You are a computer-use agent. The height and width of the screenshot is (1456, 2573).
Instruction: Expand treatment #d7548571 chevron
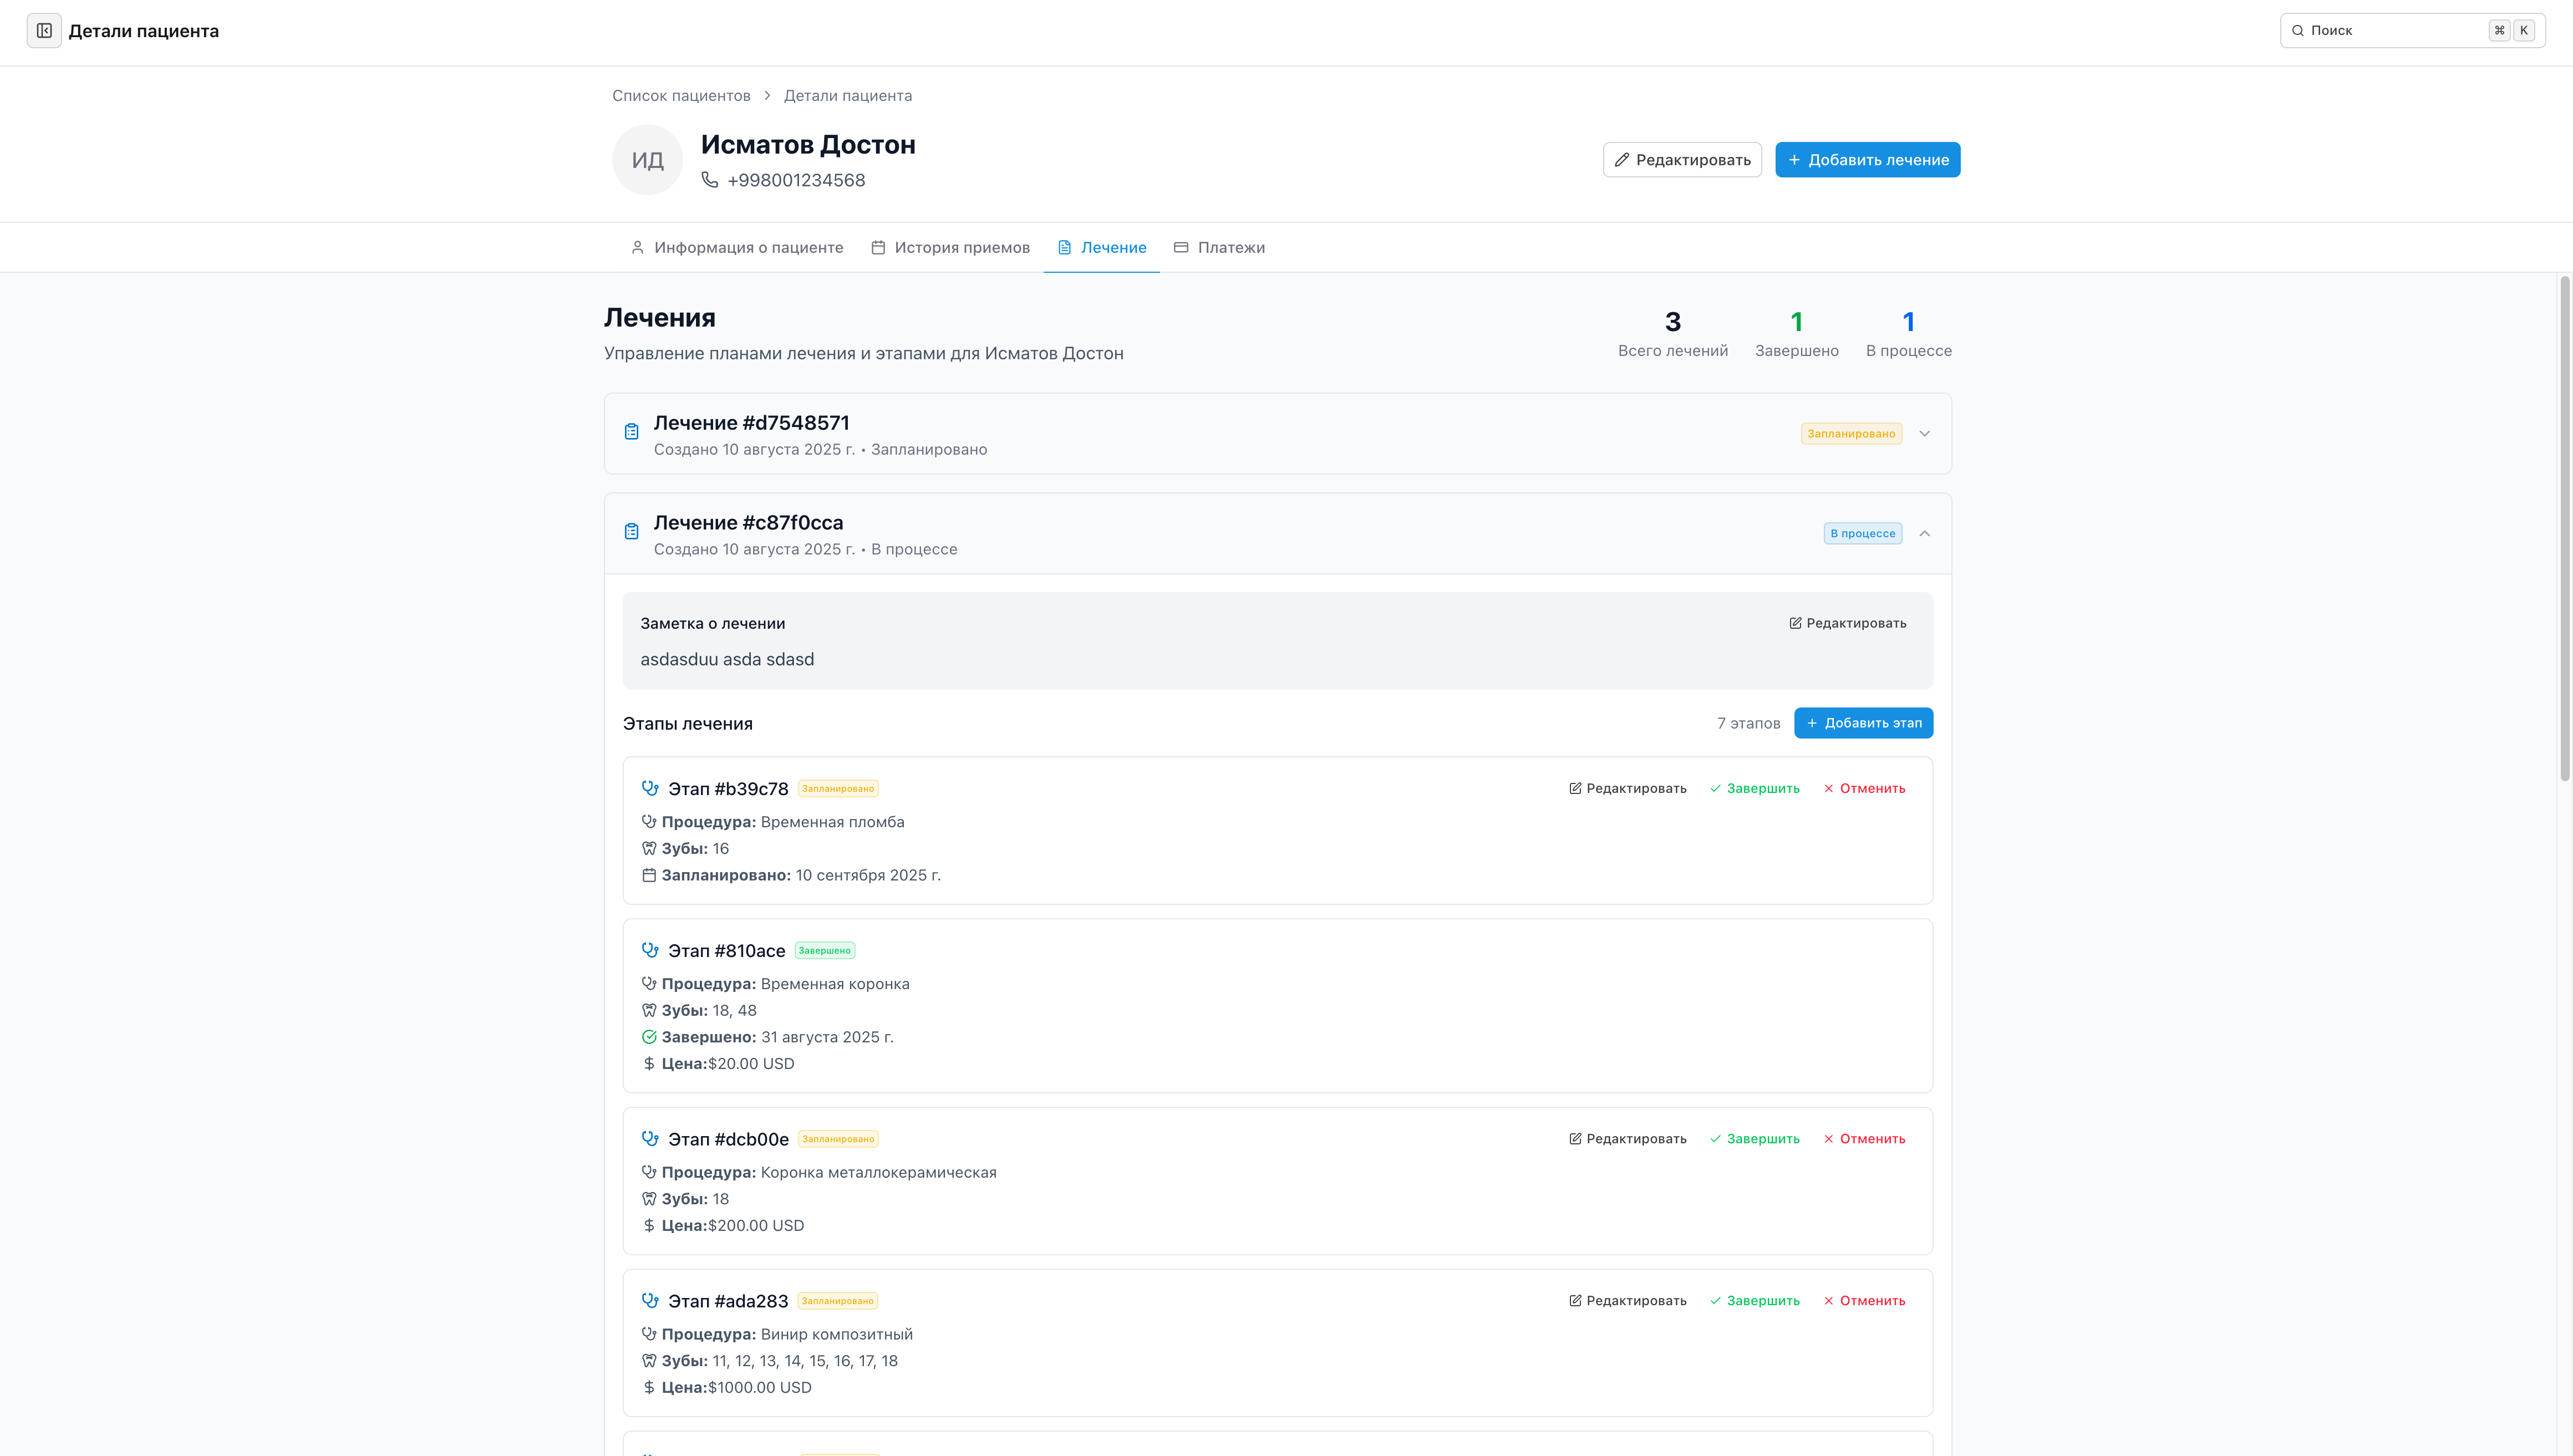click(1924, 433)
